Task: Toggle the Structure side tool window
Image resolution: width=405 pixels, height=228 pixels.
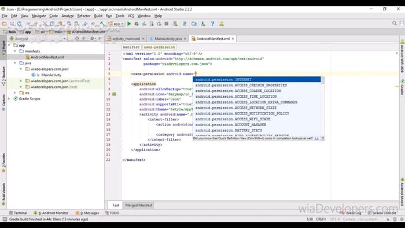Action: pyautogui.click(x=3, y=76)
